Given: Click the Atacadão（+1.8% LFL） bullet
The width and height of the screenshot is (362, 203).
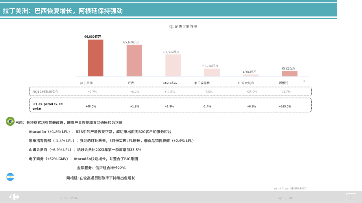Looking at the screenshot, I should click(100, 132).
